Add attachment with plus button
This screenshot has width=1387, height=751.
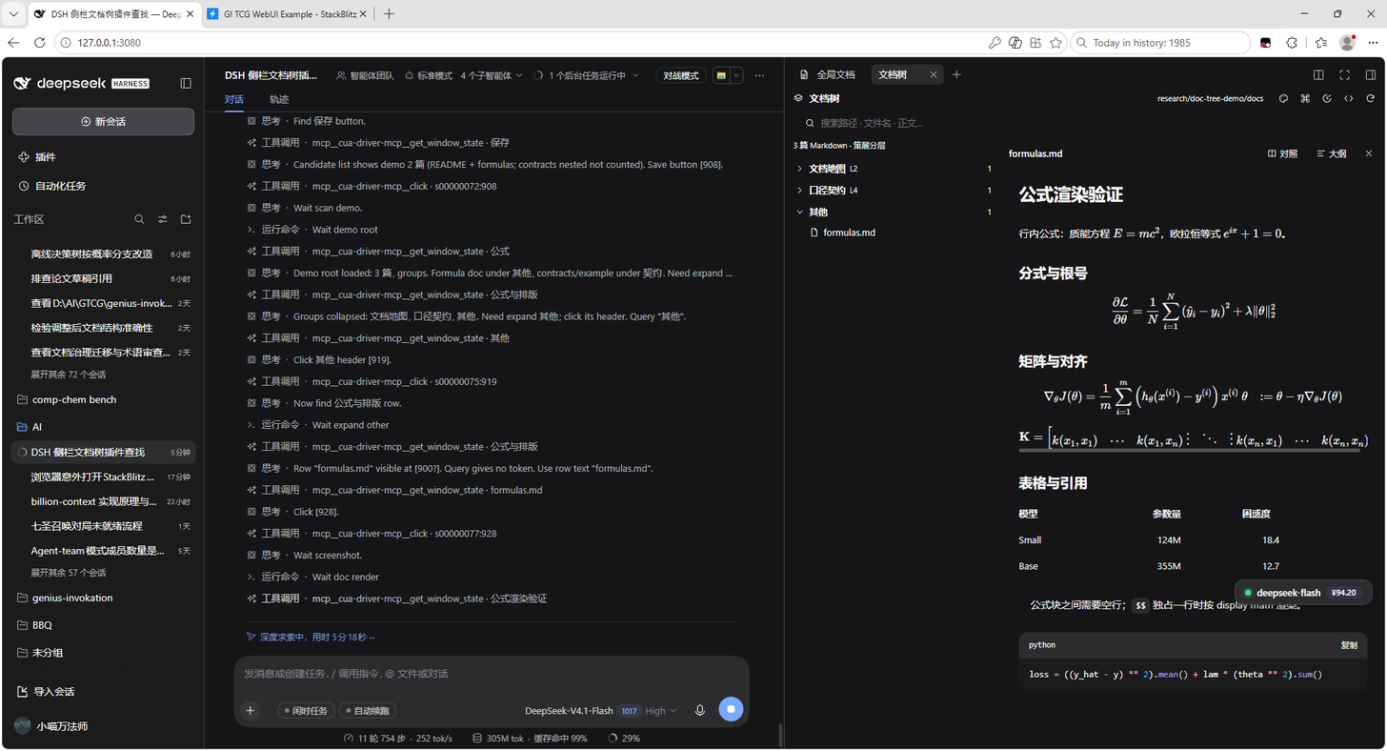251,710
